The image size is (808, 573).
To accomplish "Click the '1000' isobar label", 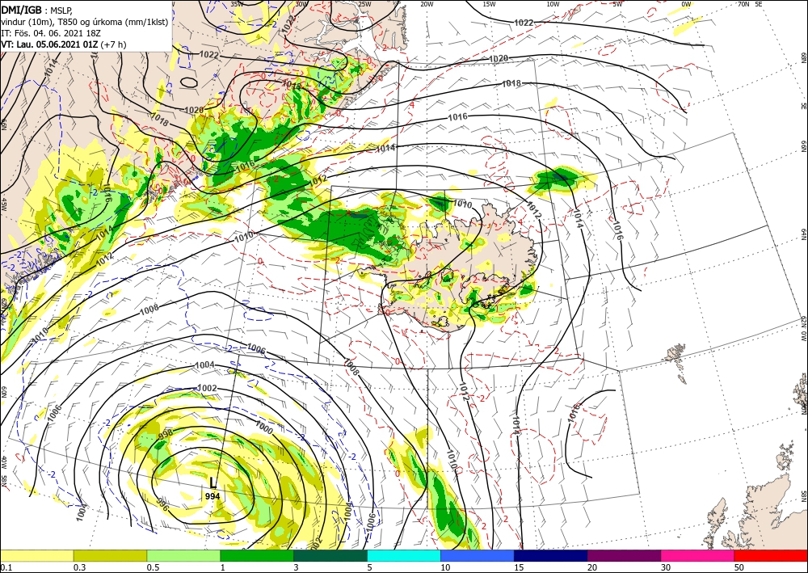I will click(x=264, y=428).
